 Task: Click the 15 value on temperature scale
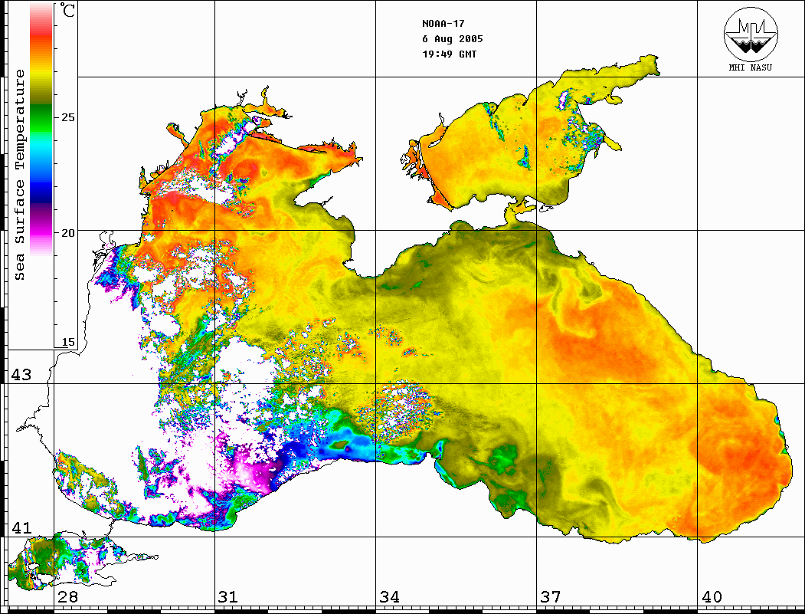click(67, 342)
